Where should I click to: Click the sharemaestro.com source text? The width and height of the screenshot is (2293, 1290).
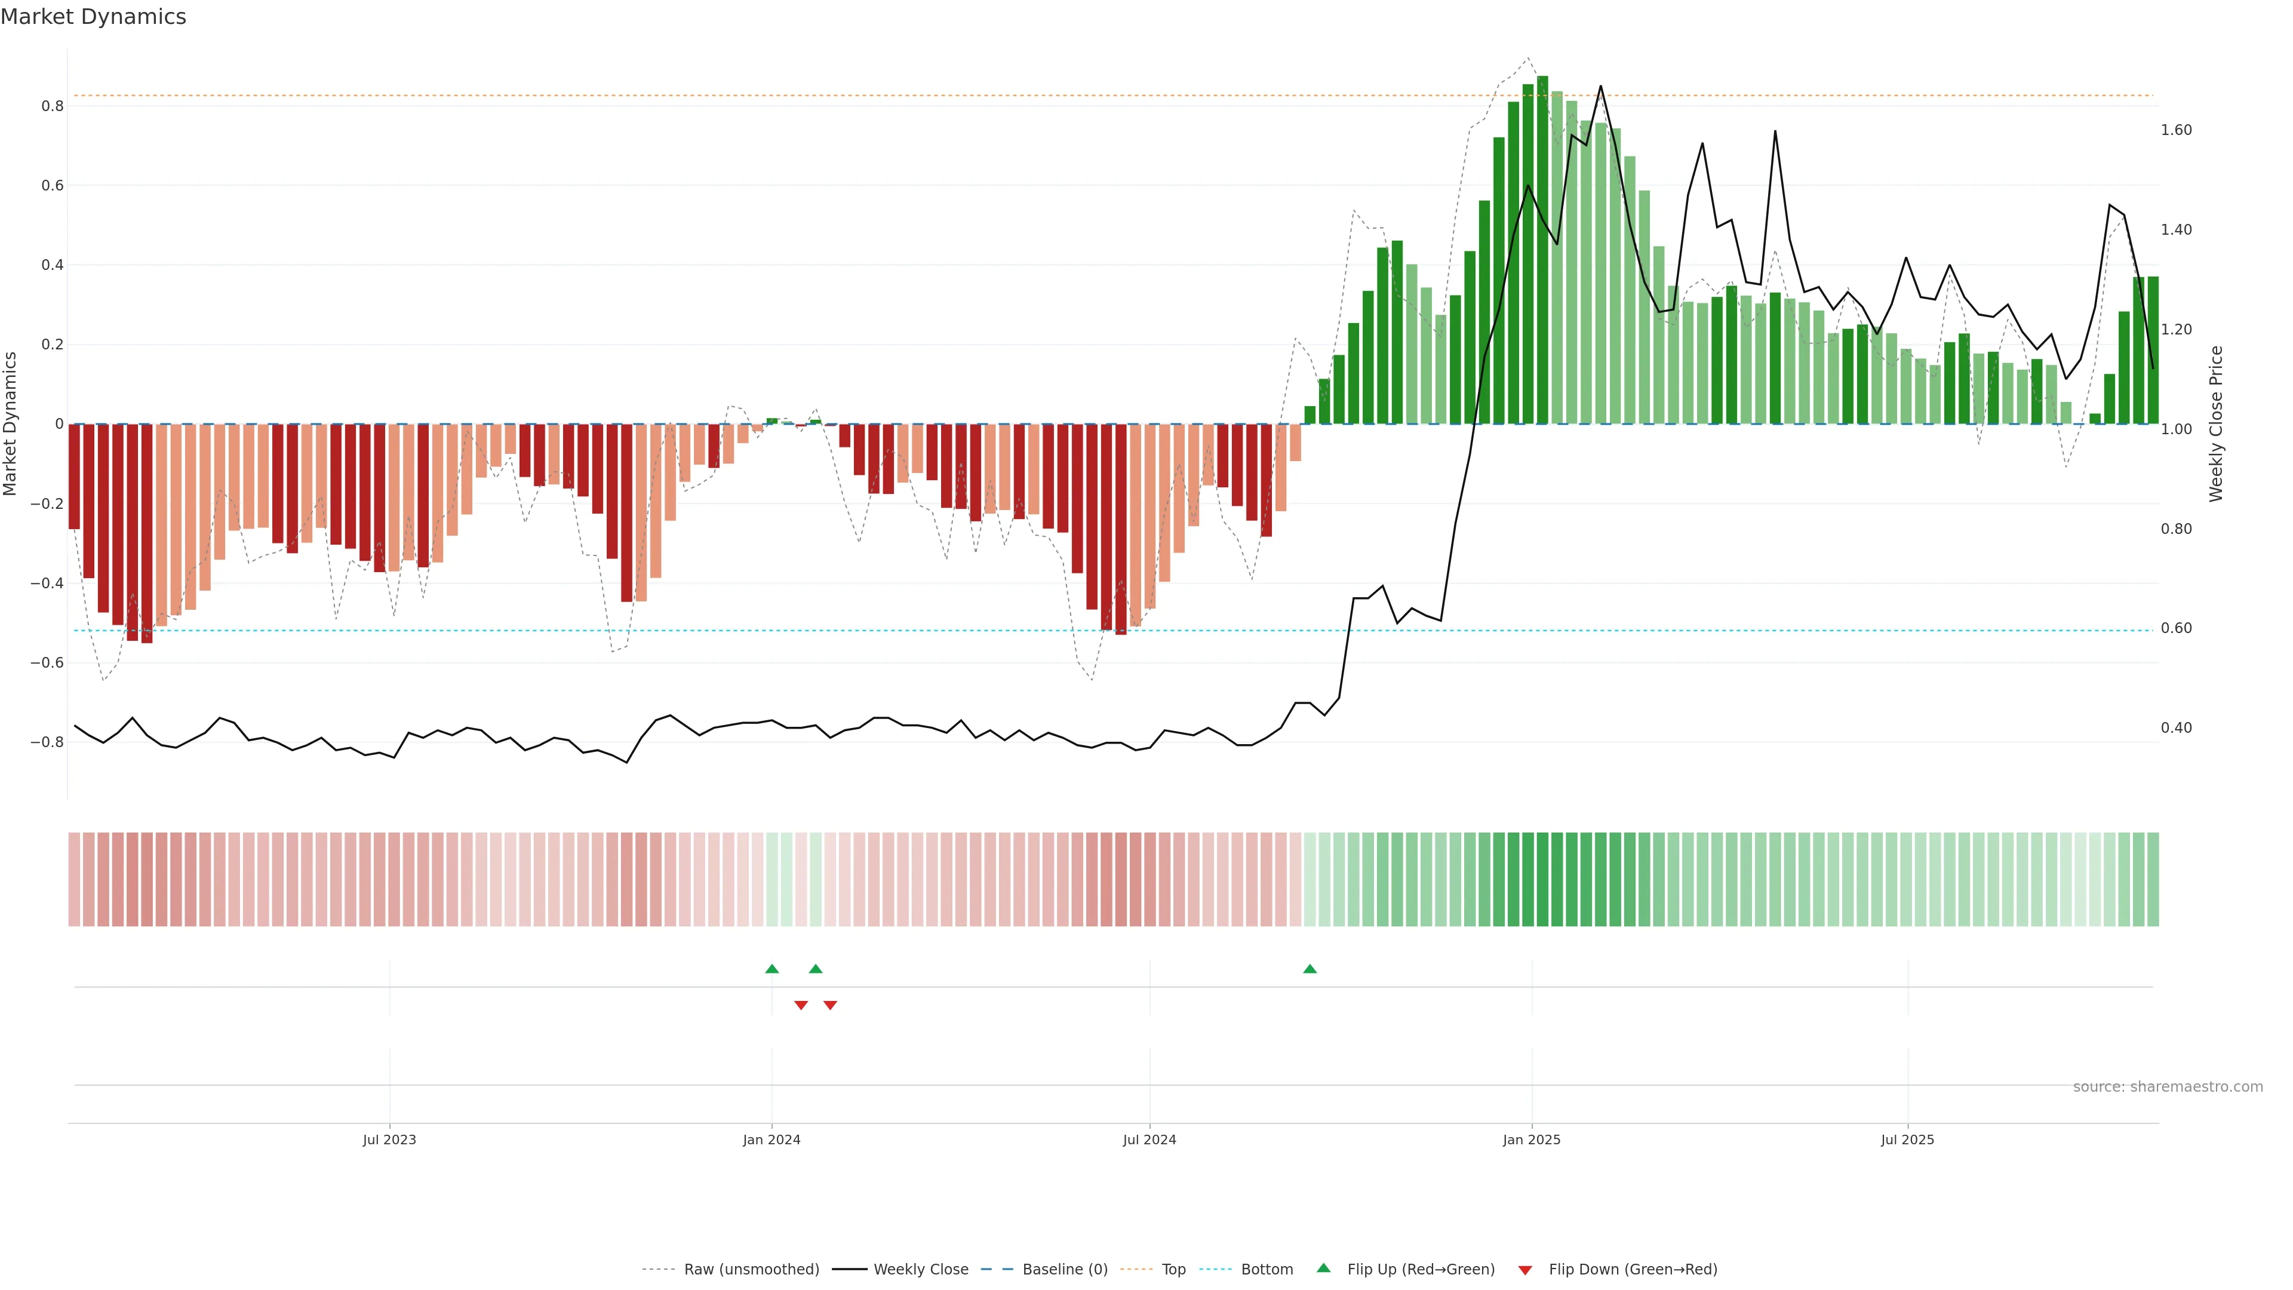[x=2168, y=1087]
